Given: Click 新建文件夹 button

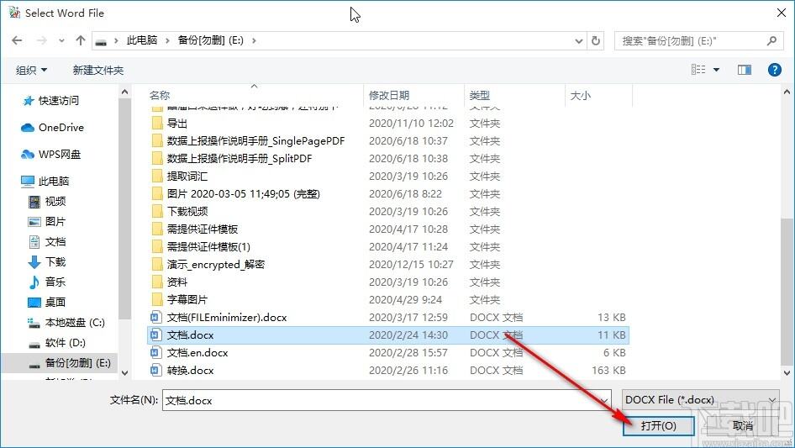Looking at the screenshot, I should click(97, 70).
